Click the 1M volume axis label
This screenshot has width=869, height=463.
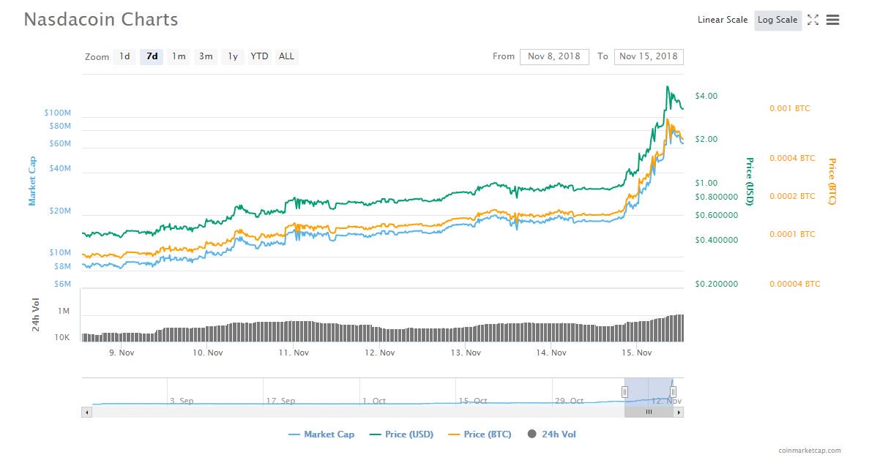click(x=64, y=312)
